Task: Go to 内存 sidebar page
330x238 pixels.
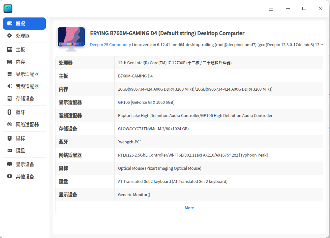Action: coord(20,62)
